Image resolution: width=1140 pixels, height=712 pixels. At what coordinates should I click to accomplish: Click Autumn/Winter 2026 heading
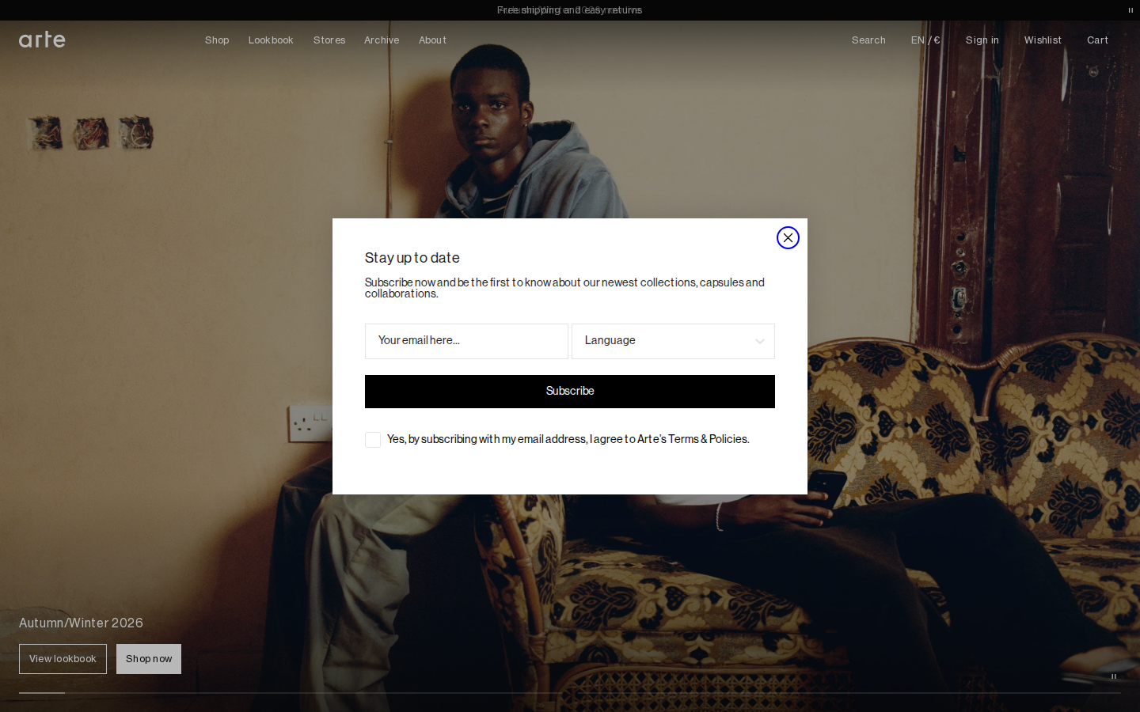81,623
